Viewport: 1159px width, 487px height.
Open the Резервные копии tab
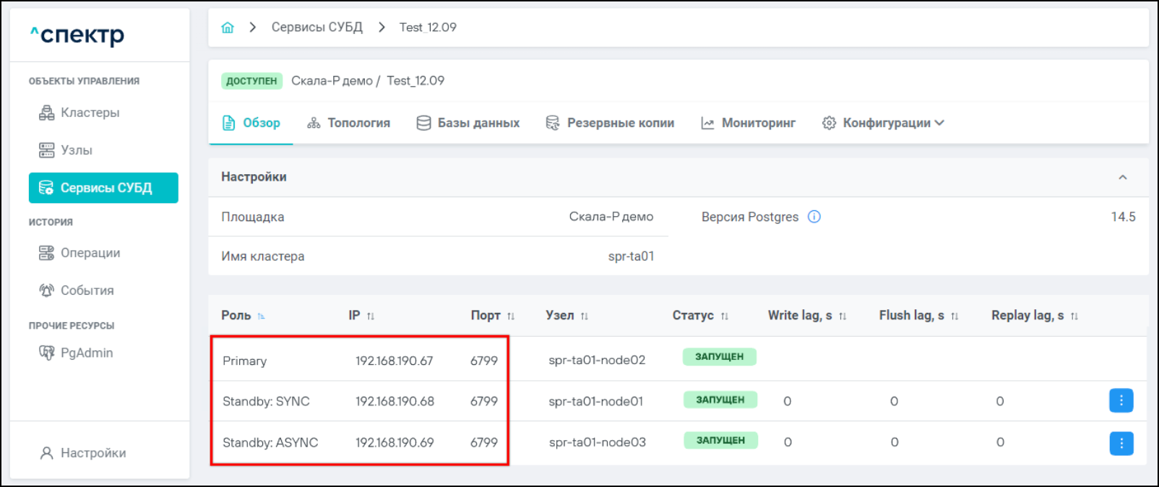[610, 123]
